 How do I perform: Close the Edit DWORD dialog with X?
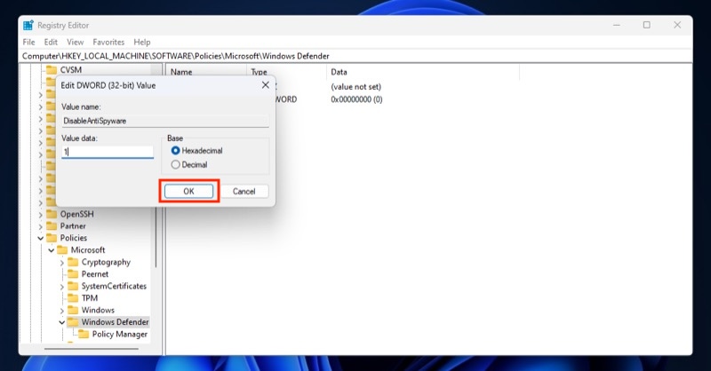pyautogui.click(x=266, y=85)
